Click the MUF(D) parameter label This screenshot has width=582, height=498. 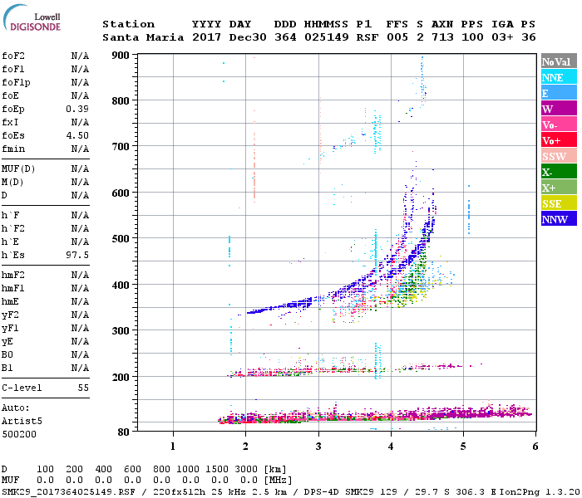point(18,169)
